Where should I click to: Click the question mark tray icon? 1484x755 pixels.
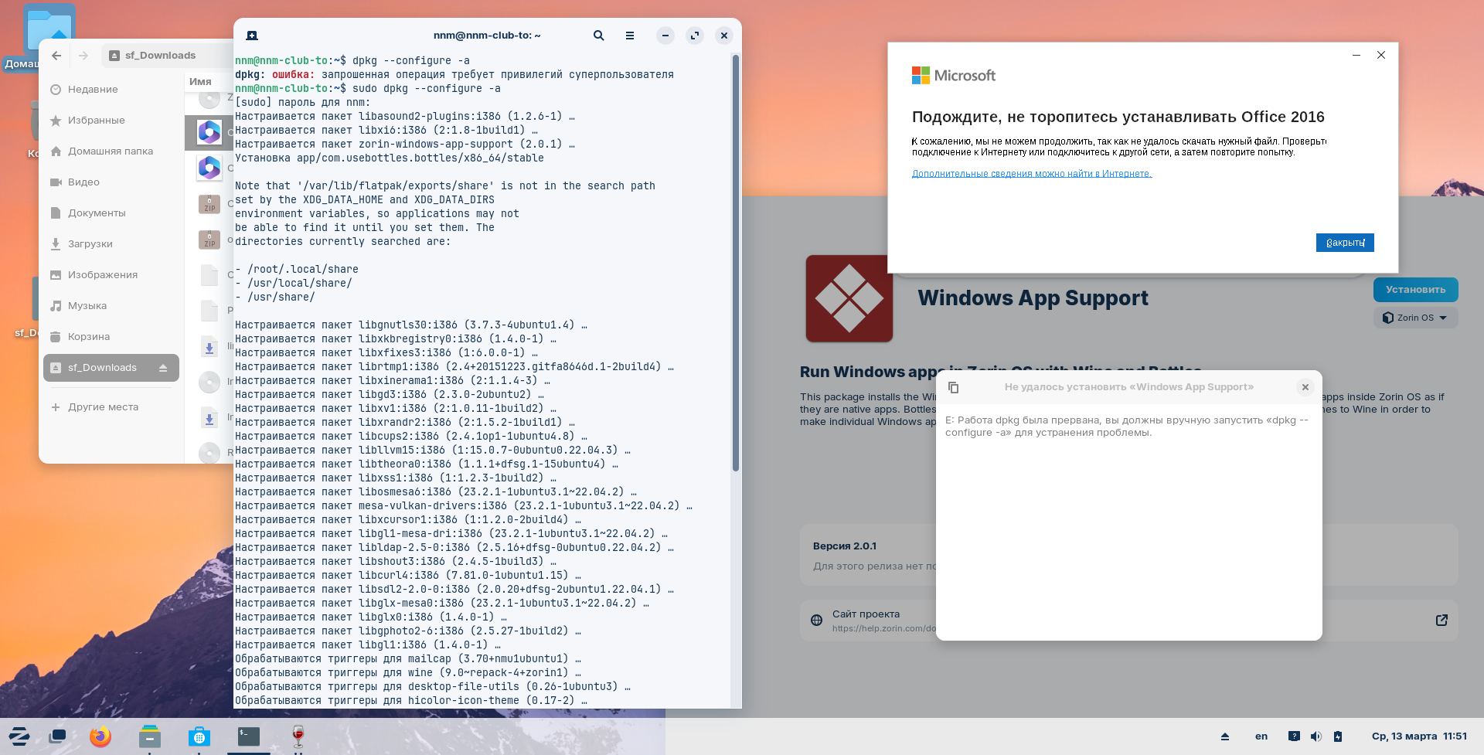pyautogui.click(x=1294, y=736)
